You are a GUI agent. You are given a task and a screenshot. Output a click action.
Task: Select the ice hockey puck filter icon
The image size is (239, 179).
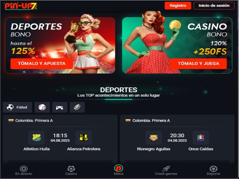click(x=77, y=107)
